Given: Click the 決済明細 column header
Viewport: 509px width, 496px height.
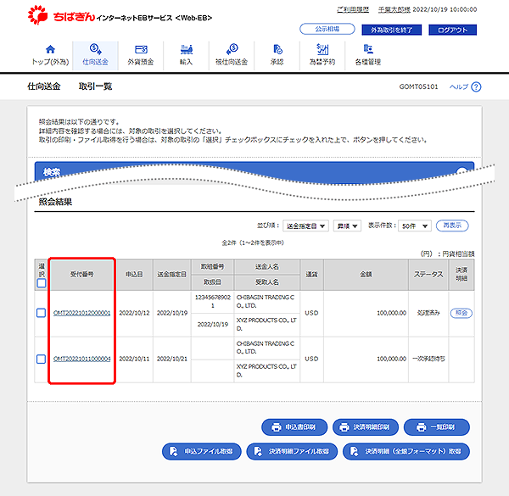Looking at the screenshot, I should tap(461, 275).
